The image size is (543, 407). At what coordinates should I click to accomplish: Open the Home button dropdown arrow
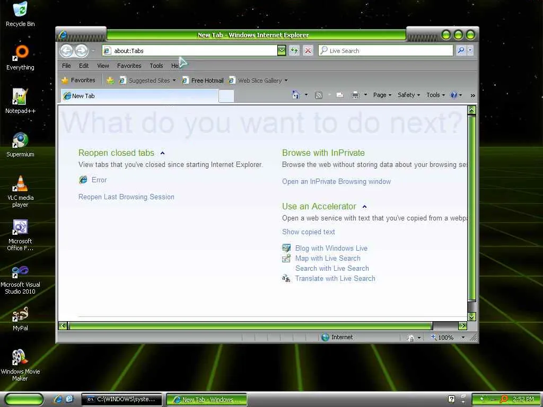(x=306, y=95)
